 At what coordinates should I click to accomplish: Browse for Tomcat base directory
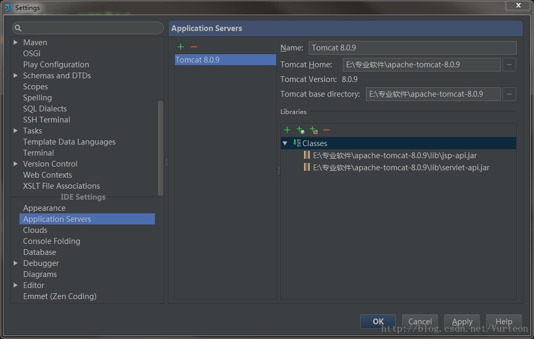click(509, 94)
